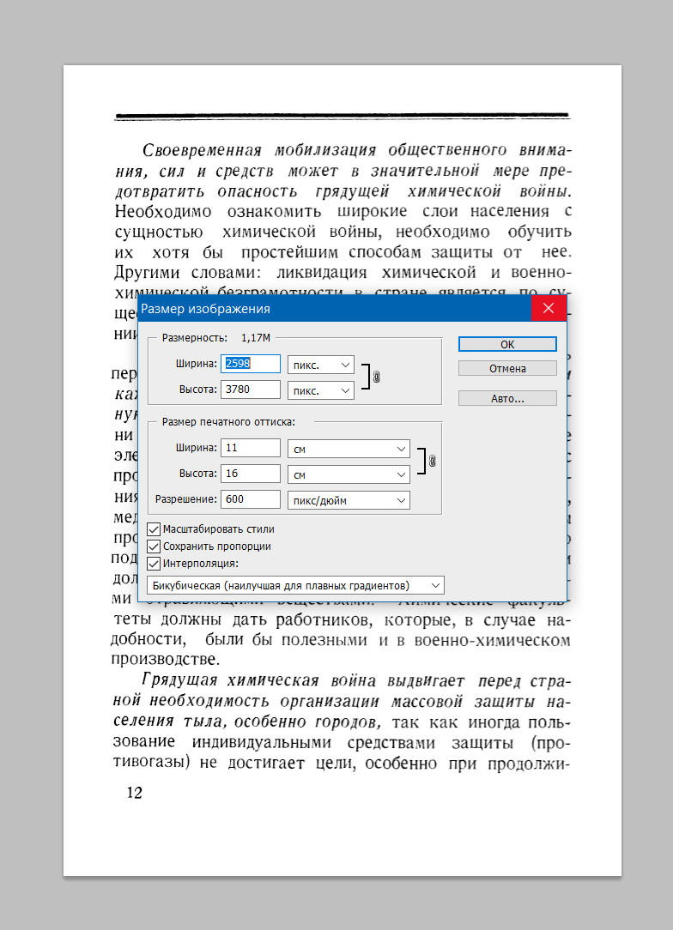Click the word 'Своевременная' in document
Viewport: 673px width, 930px height.
202,150
